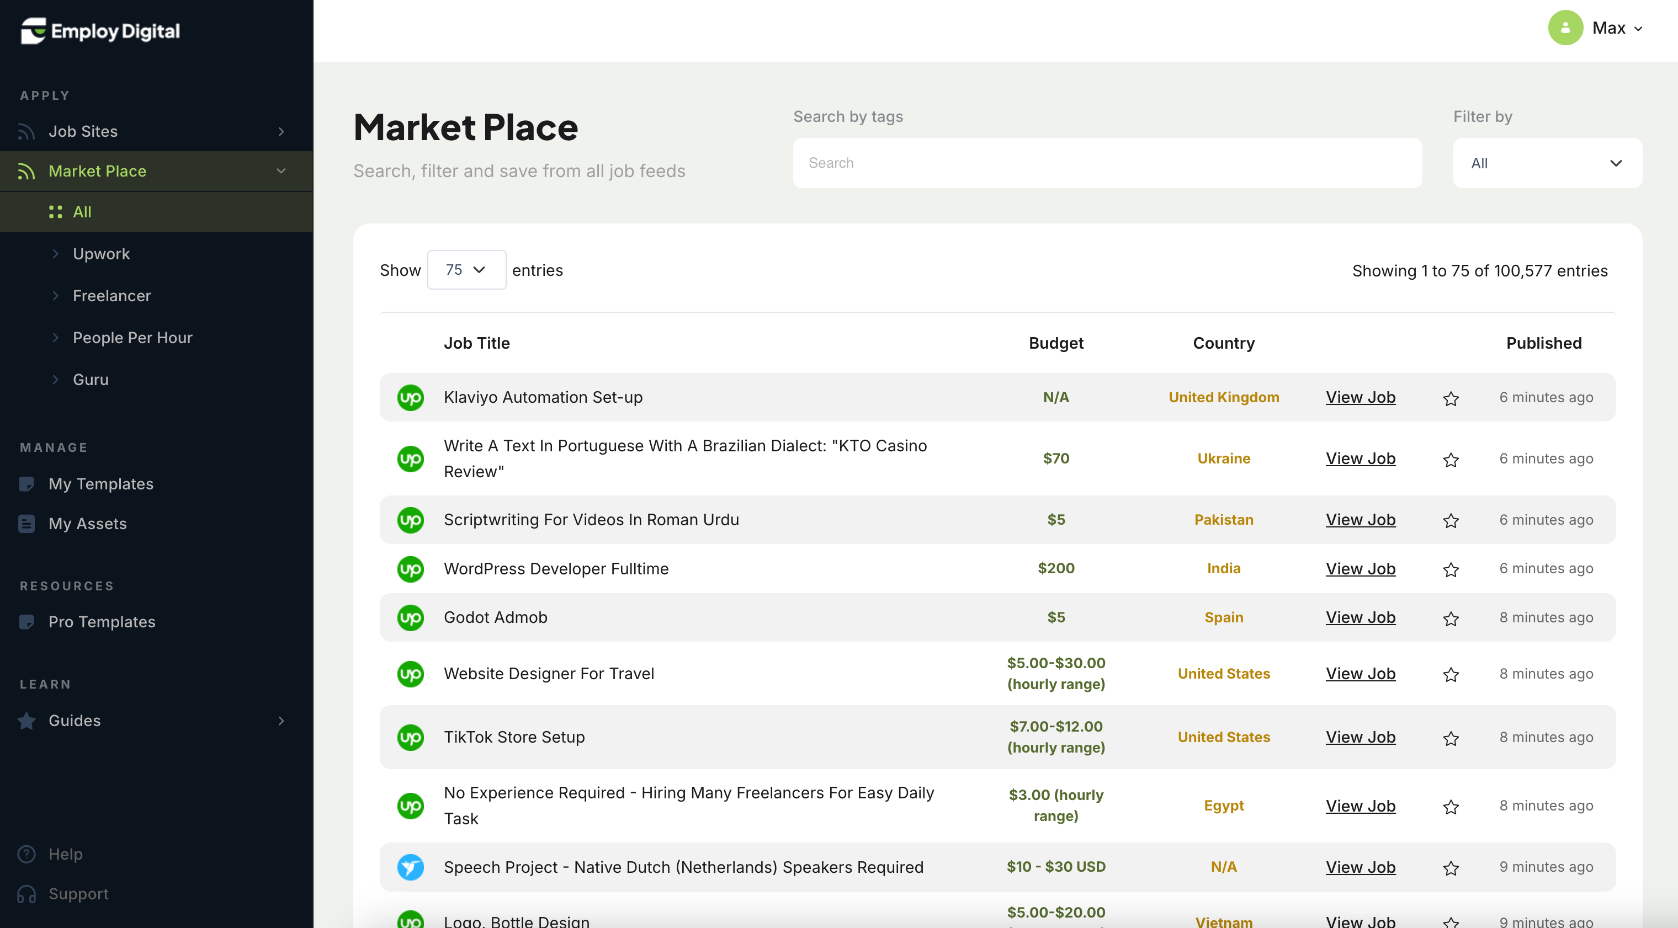Star the TikTok Store Setup job
The image size is (1678, 928).
pos(1451,739)
